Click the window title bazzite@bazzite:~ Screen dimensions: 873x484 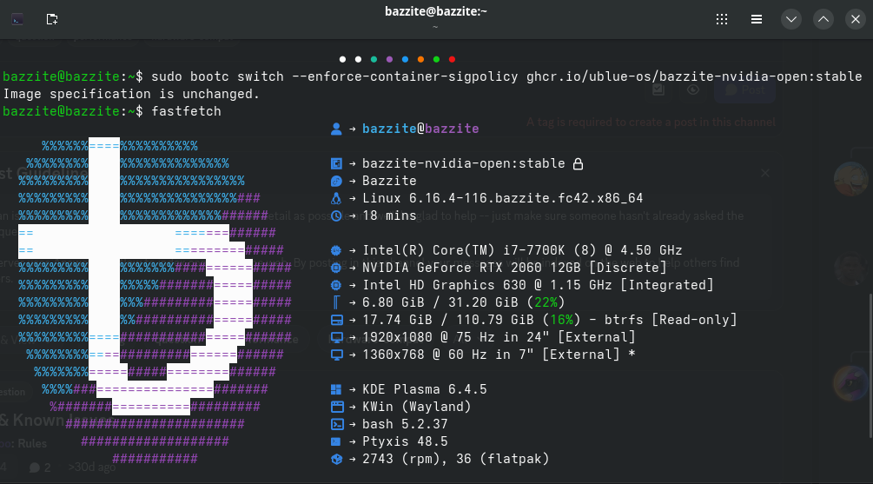coord(436,11)
